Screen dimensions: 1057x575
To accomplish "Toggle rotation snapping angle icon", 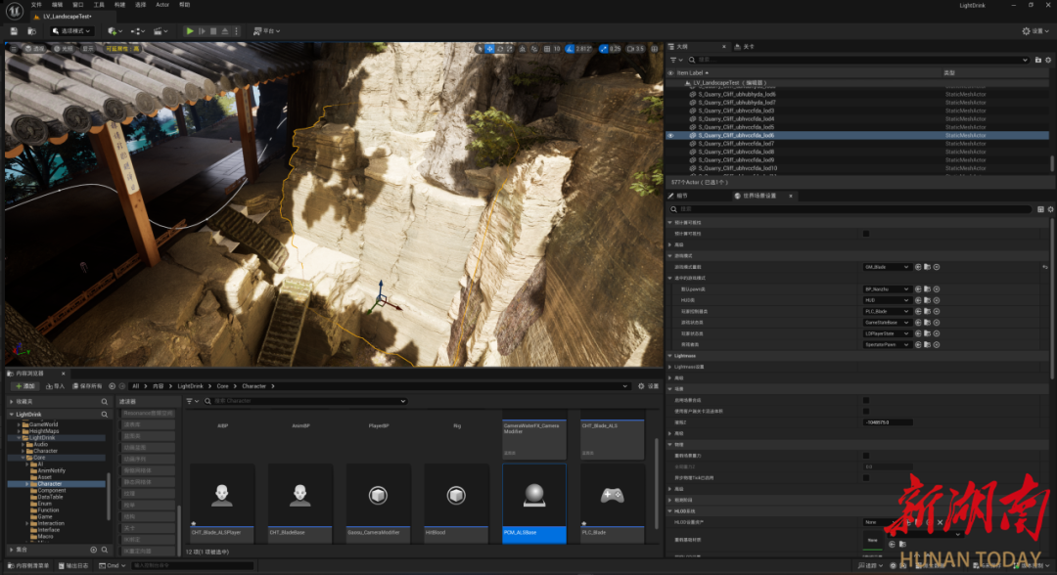I will [x=570, y=49].
